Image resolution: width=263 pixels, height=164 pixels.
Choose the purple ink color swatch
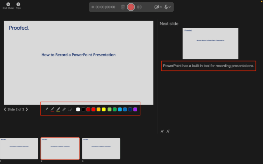135,109
